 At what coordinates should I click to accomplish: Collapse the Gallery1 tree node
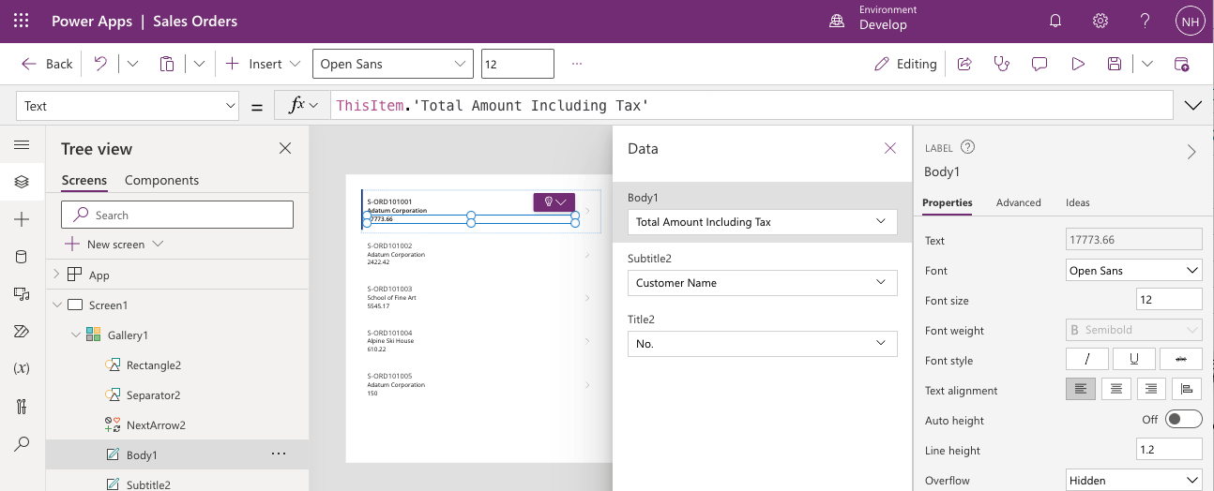coord(75,335)
